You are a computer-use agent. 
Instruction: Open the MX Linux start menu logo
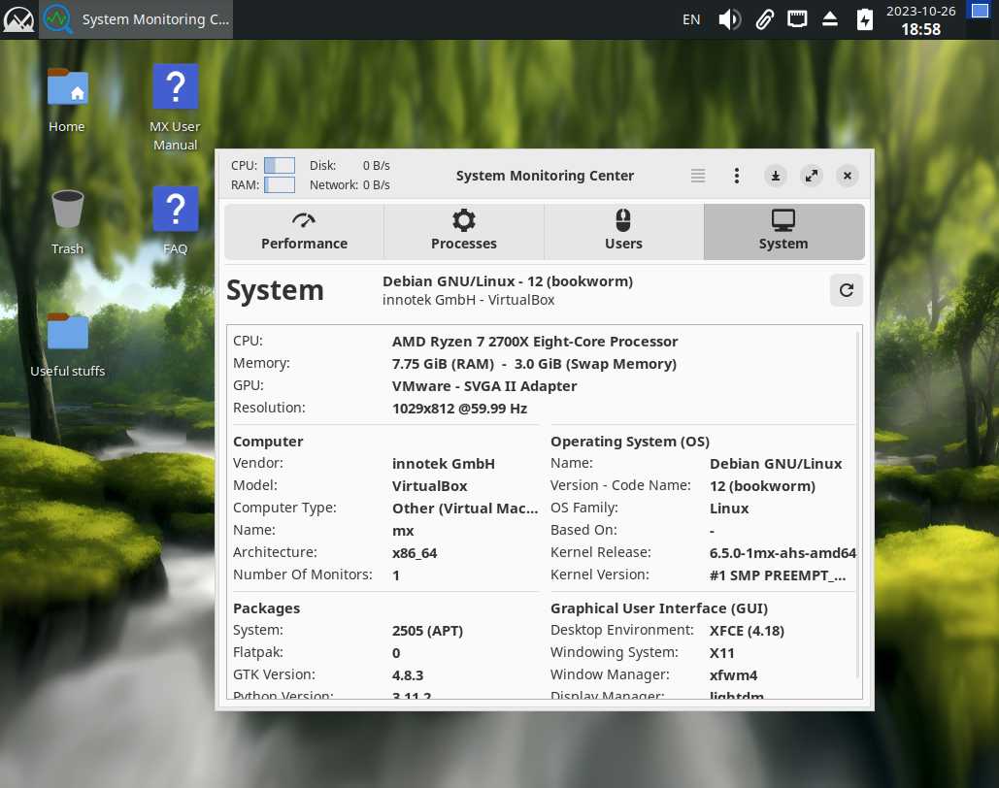(18, 19)
